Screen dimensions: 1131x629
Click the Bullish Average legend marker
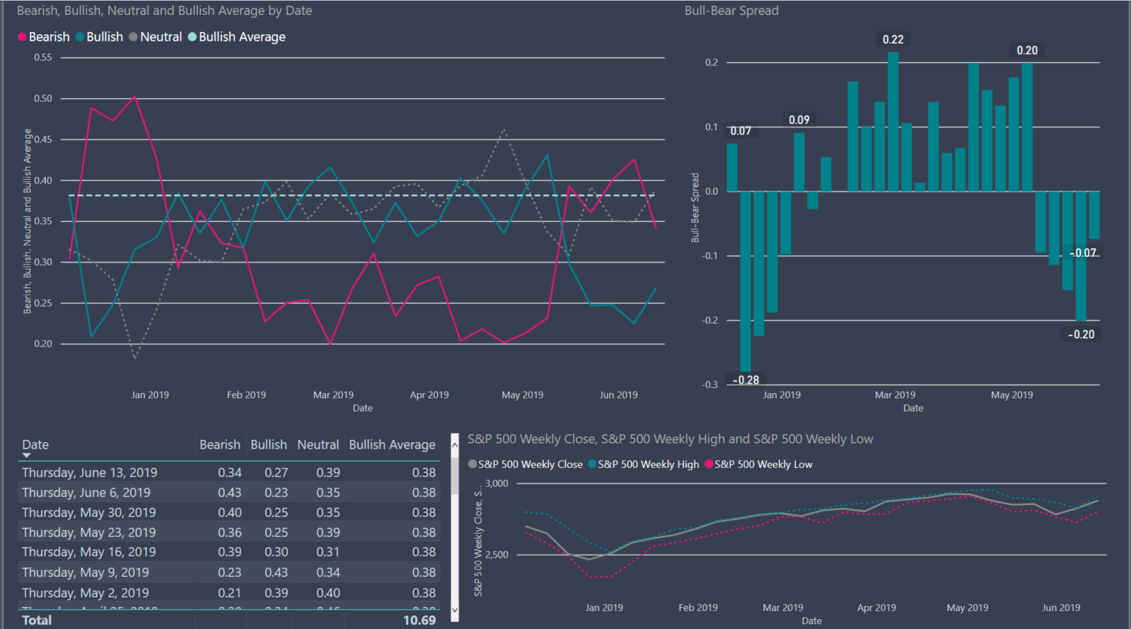(192, 37)
